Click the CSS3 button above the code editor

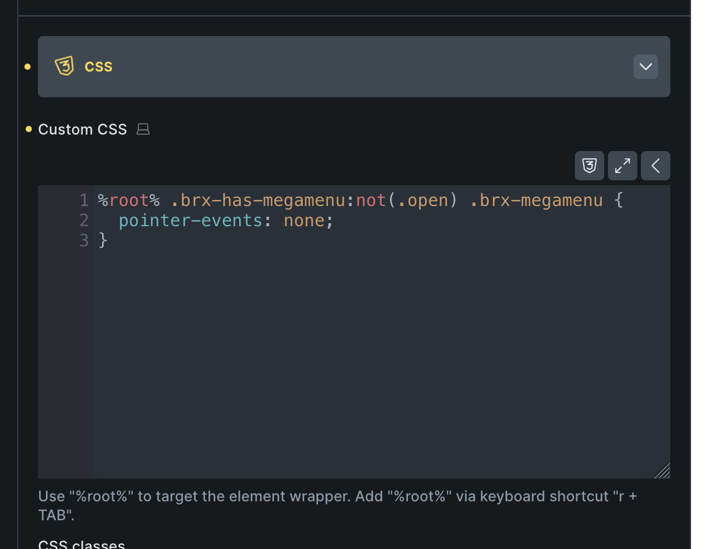click(589, 166)
